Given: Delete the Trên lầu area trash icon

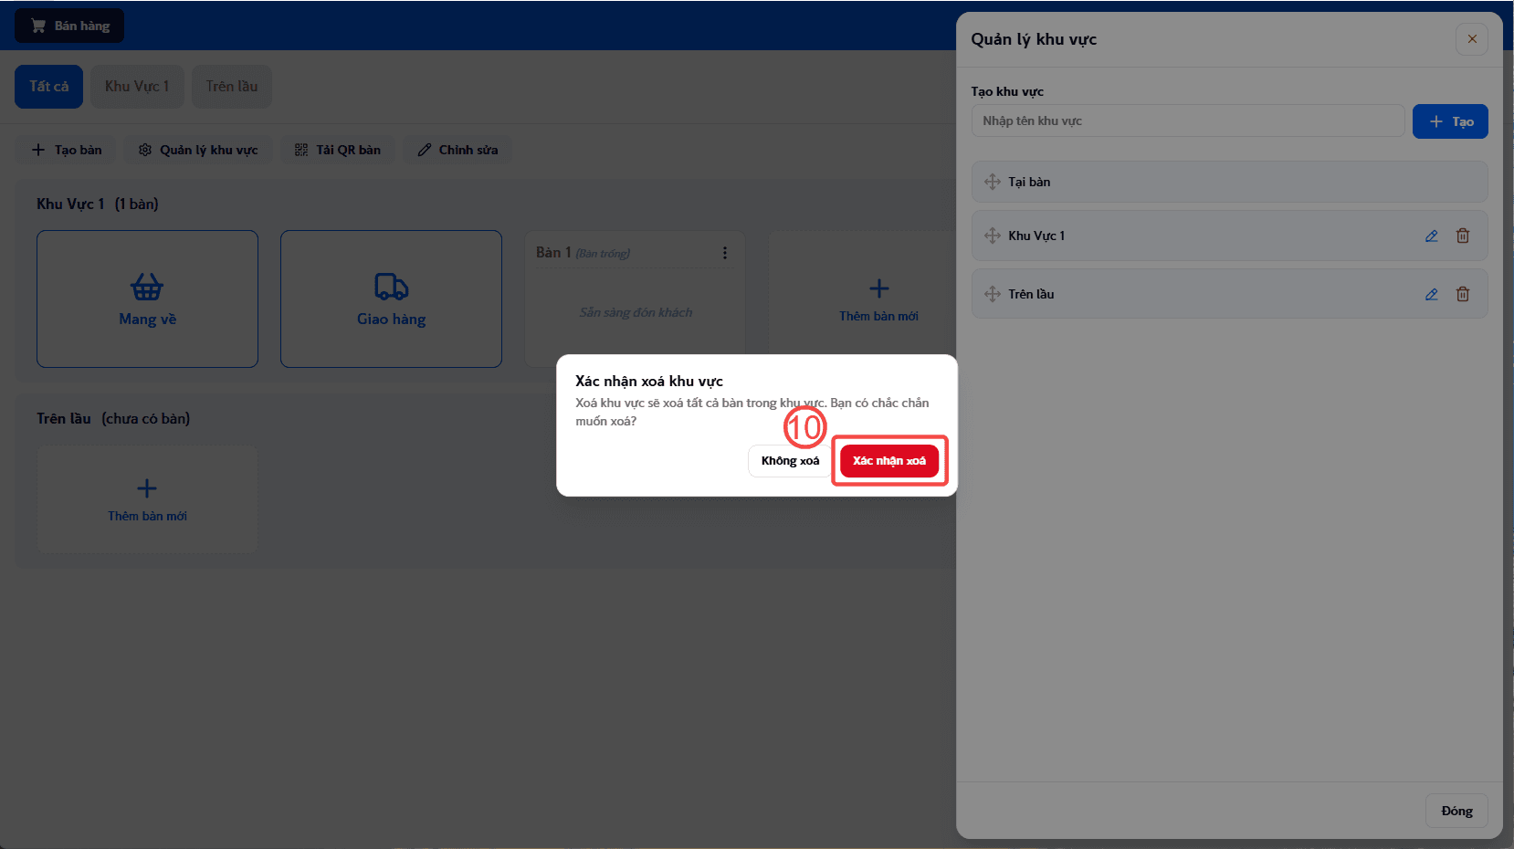Looking at the screenshot, I should tap(1463, 294).
